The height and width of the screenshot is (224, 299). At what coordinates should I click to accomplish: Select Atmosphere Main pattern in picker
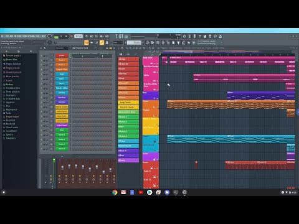pyautogui.click(x=128, y=112)
